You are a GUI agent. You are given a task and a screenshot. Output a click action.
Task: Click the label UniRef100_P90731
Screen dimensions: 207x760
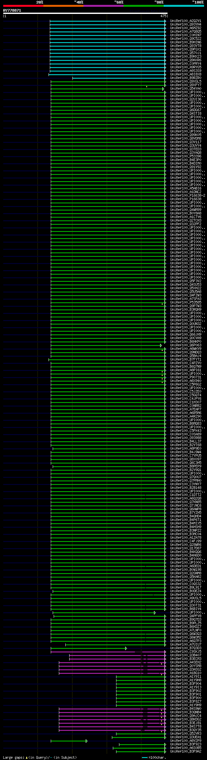(186, 377)
